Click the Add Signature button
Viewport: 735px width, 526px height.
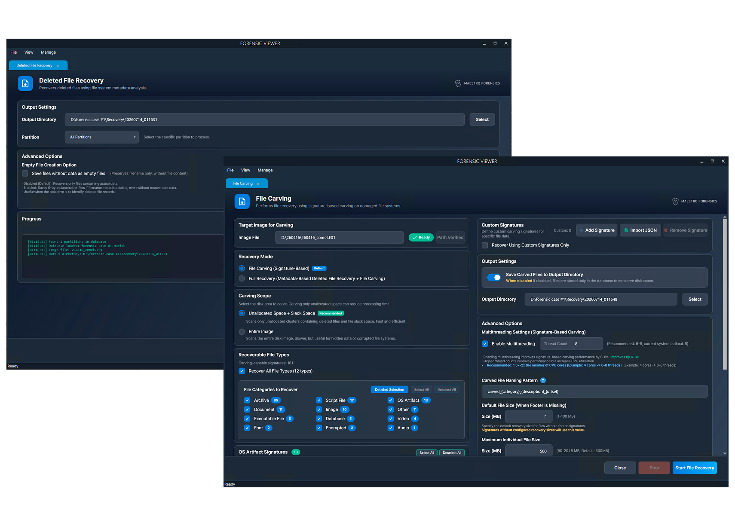coord(597,230)
